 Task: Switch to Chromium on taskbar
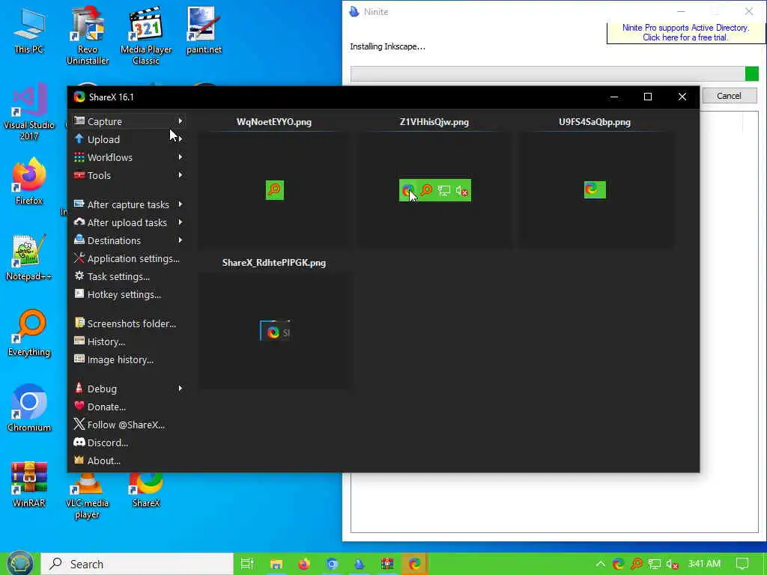(x=332, y=564)
